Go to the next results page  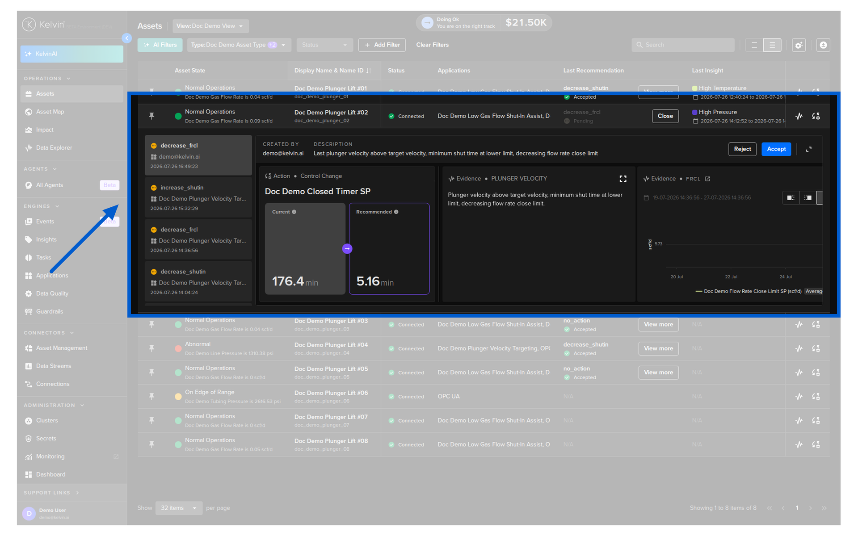coord(810,508)
